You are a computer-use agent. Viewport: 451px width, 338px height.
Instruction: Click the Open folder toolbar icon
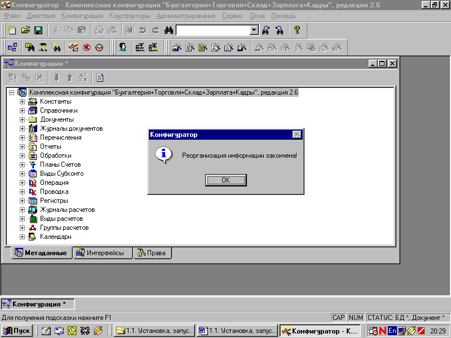click(25, 30)
